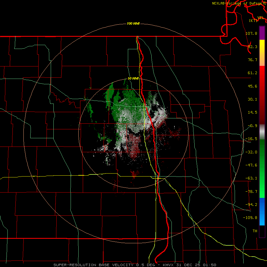Click the blue segment of color bar
Viewport: 267px width, 267px height.
point(262,212)
